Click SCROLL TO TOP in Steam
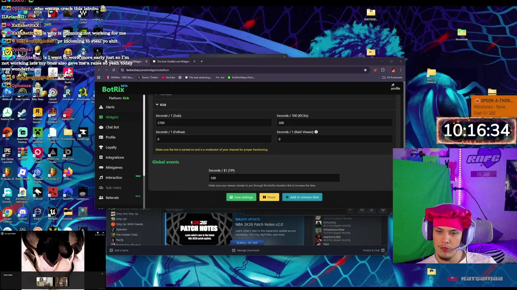 click(247, 243)
